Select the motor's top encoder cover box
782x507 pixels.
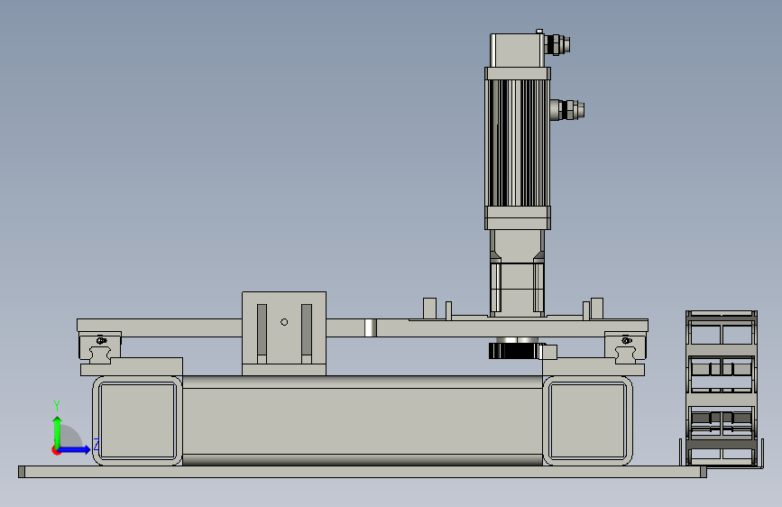(x=517, y=50)
